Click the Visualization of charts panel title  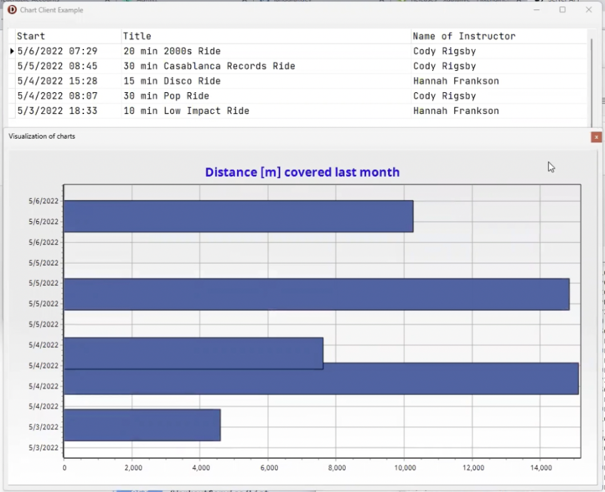[41, 136]
